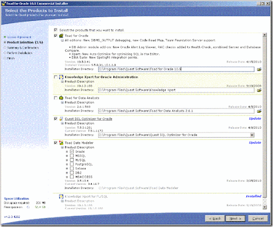273x227 pixels.
Task: Click the Update label for Toad Data Modeler
Action: (255, 143)
